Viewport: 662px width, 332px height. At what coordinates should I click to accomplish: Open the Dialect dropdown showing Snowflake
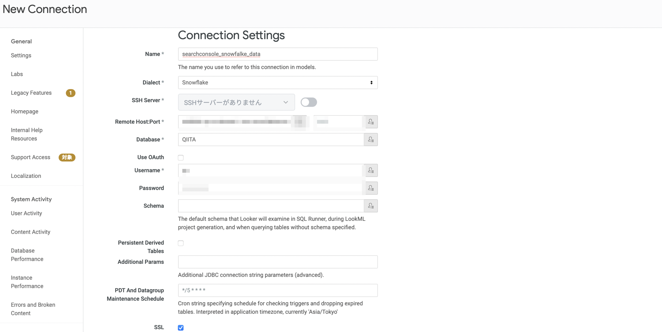pyautogui.click(x=278, y=82)
